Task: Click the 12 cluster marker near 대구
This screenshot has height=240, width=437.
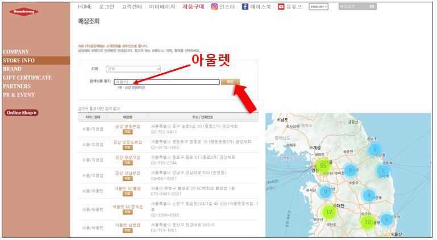Action: pos(368,222)
